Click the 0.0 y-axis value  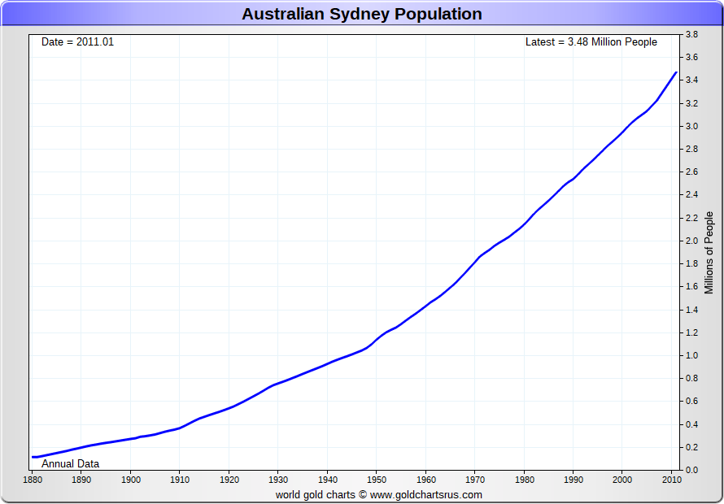(691, 471)
